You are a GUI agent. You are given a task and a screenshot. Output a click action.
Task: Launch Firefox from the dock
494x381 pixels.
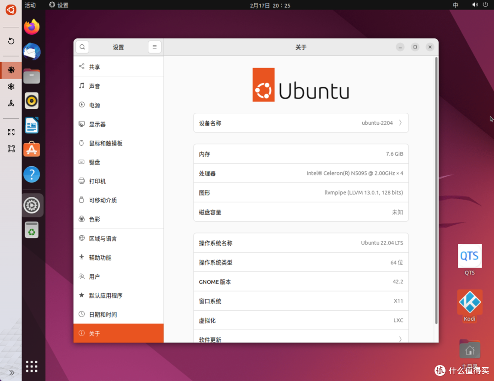click(x=32, y=27)
